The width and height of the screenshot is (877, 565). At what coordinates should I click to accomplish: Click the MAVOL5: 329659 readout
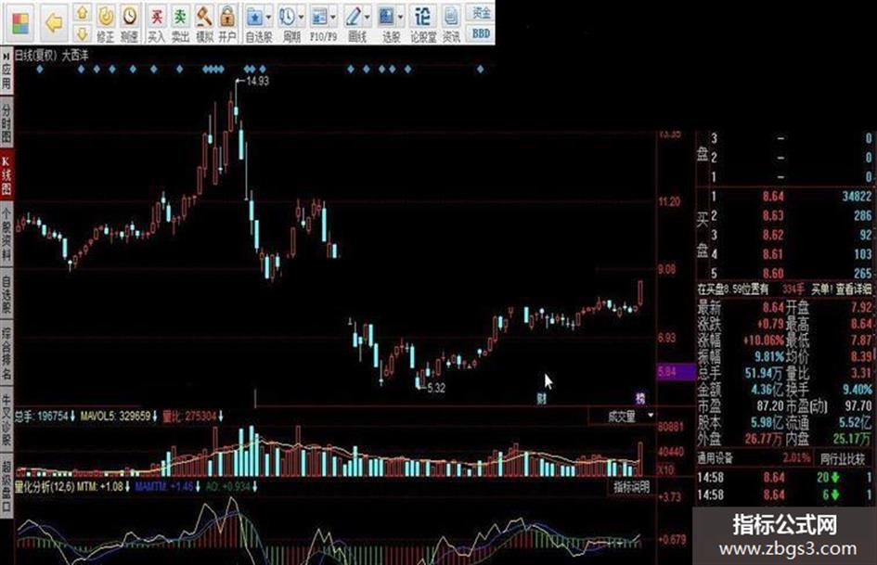118,417
